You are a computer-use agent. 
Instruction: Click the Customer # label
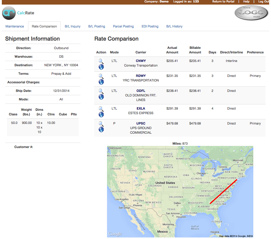(x=23, y=147)
